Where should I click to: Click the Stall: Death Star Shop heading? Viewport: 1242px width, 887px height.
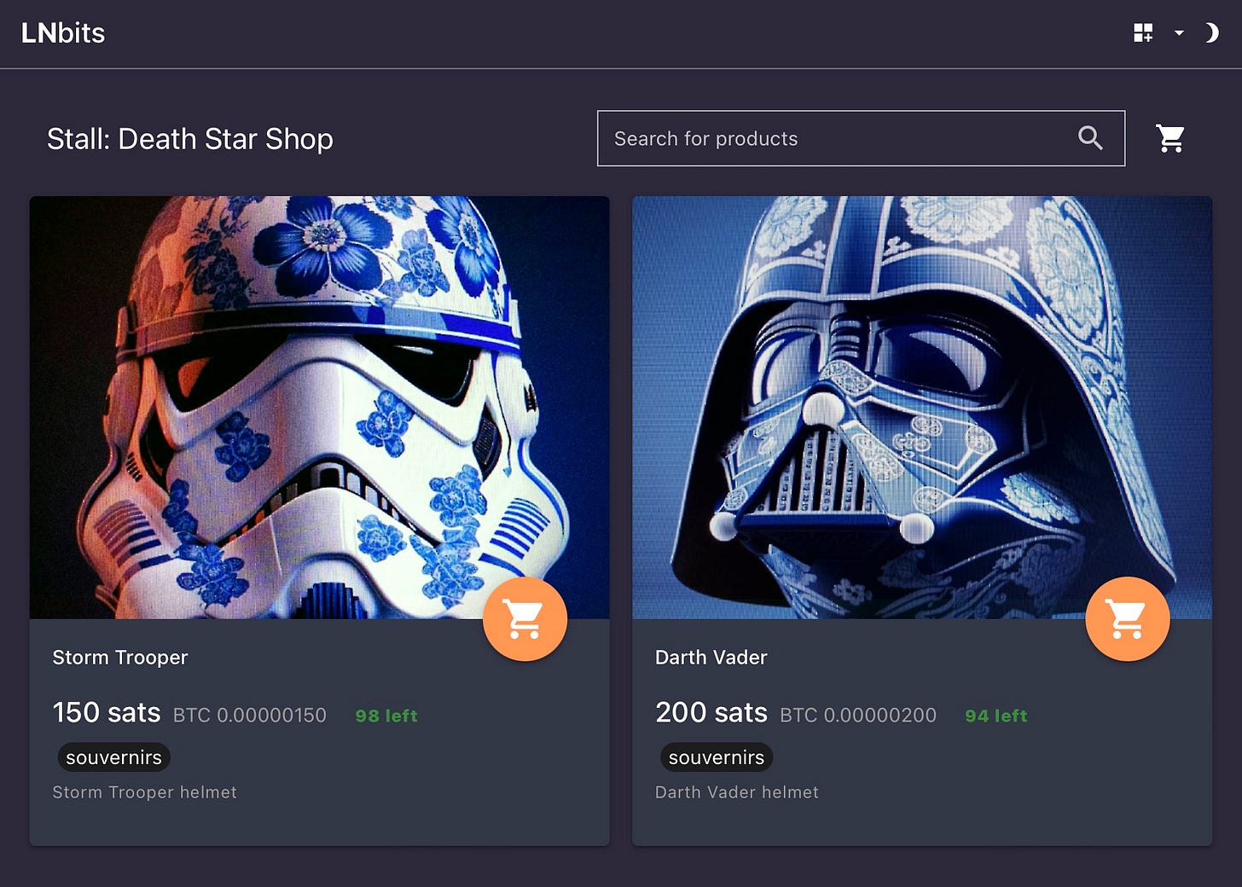(190, 139)
